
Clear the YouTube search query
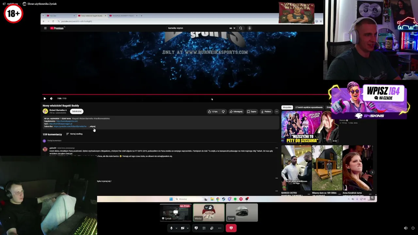pos(234,28)
